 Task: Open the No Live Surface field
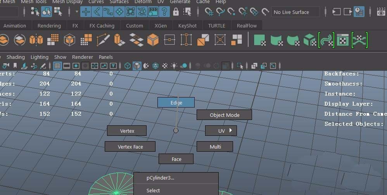pos(295,12)
